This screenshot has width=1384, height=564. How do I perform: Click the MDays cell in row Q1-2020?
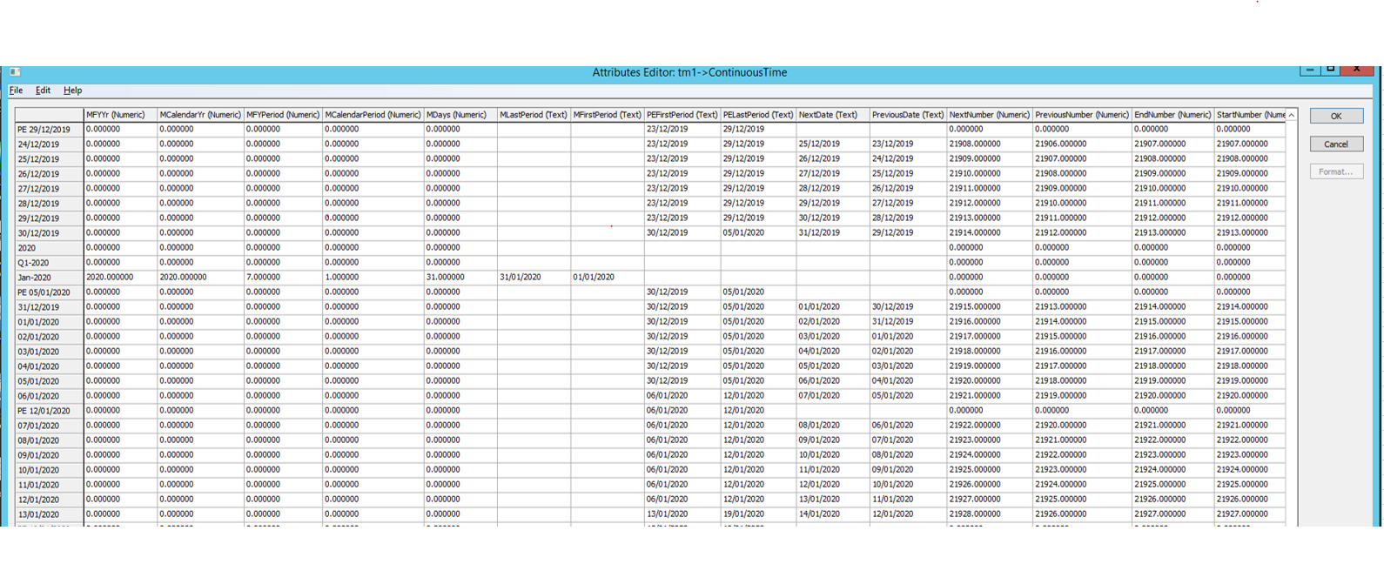pos(460,262)
